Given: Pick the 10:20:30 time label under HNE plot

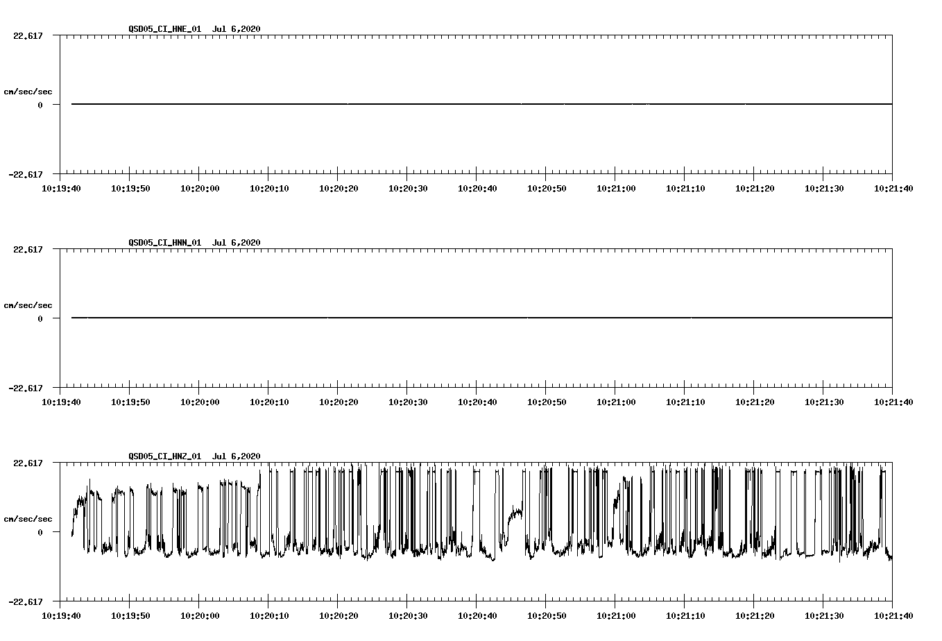Looking at the screenshot, I should pos(407,188).
